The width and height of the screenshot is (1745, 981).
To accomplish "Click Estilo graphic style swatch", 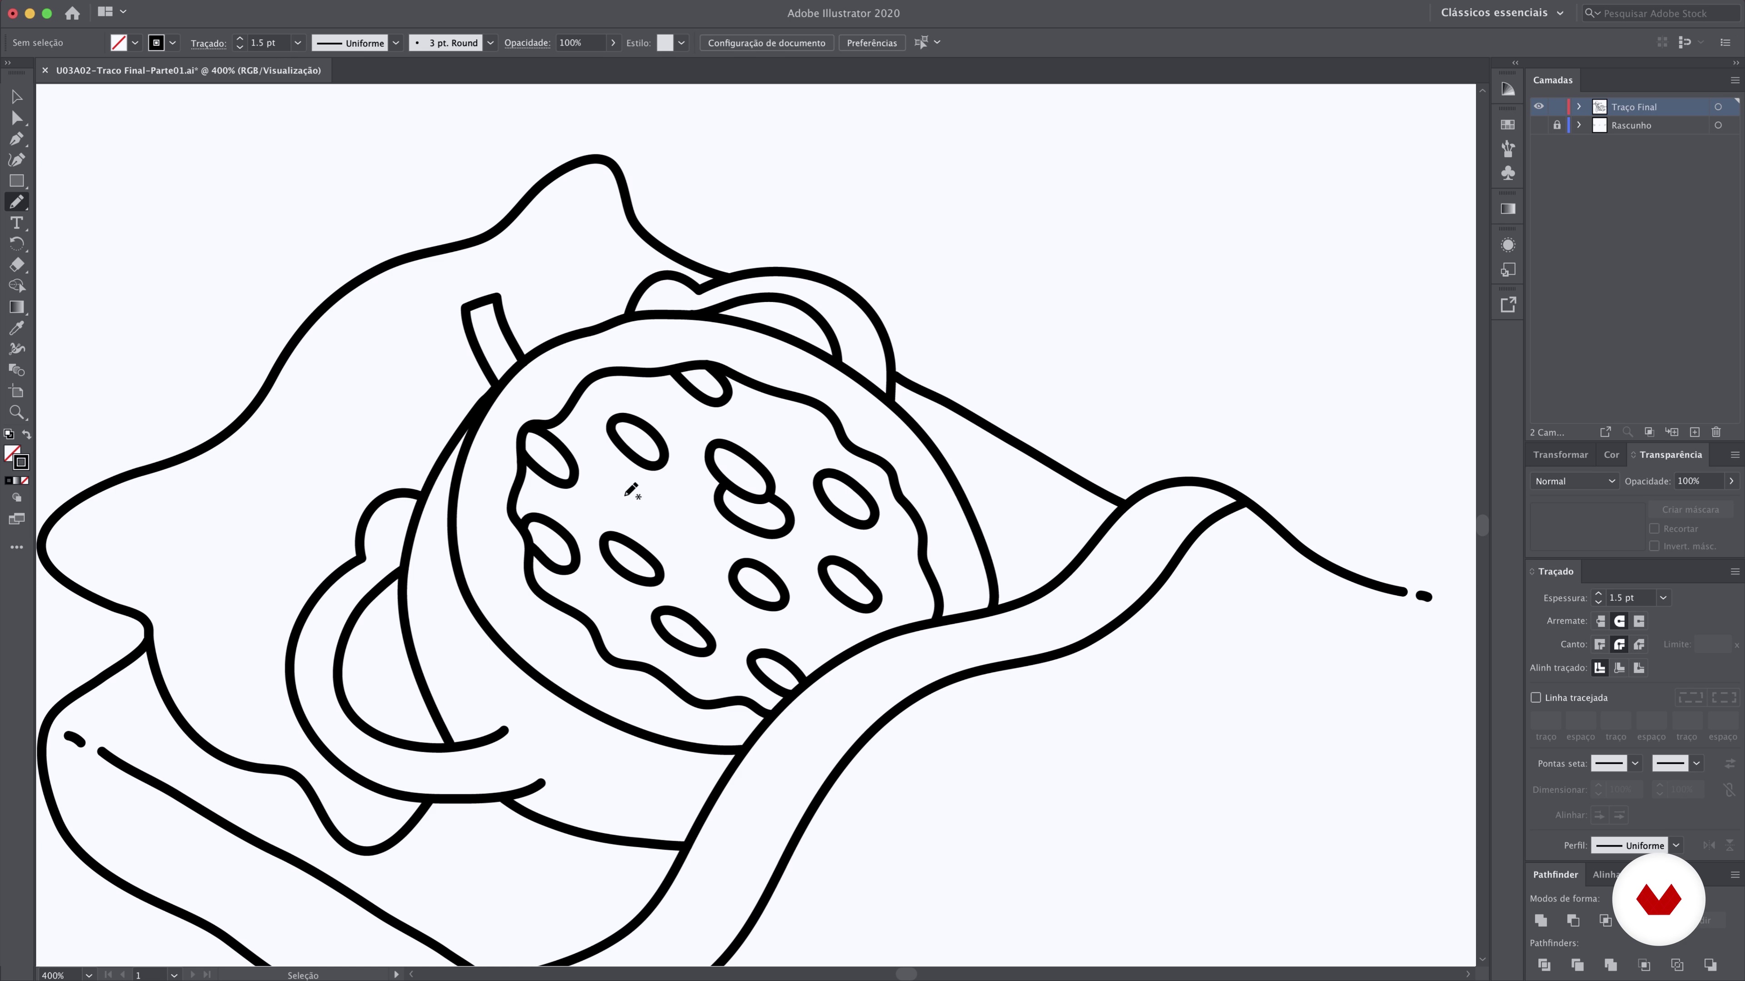I will point(665,43).
